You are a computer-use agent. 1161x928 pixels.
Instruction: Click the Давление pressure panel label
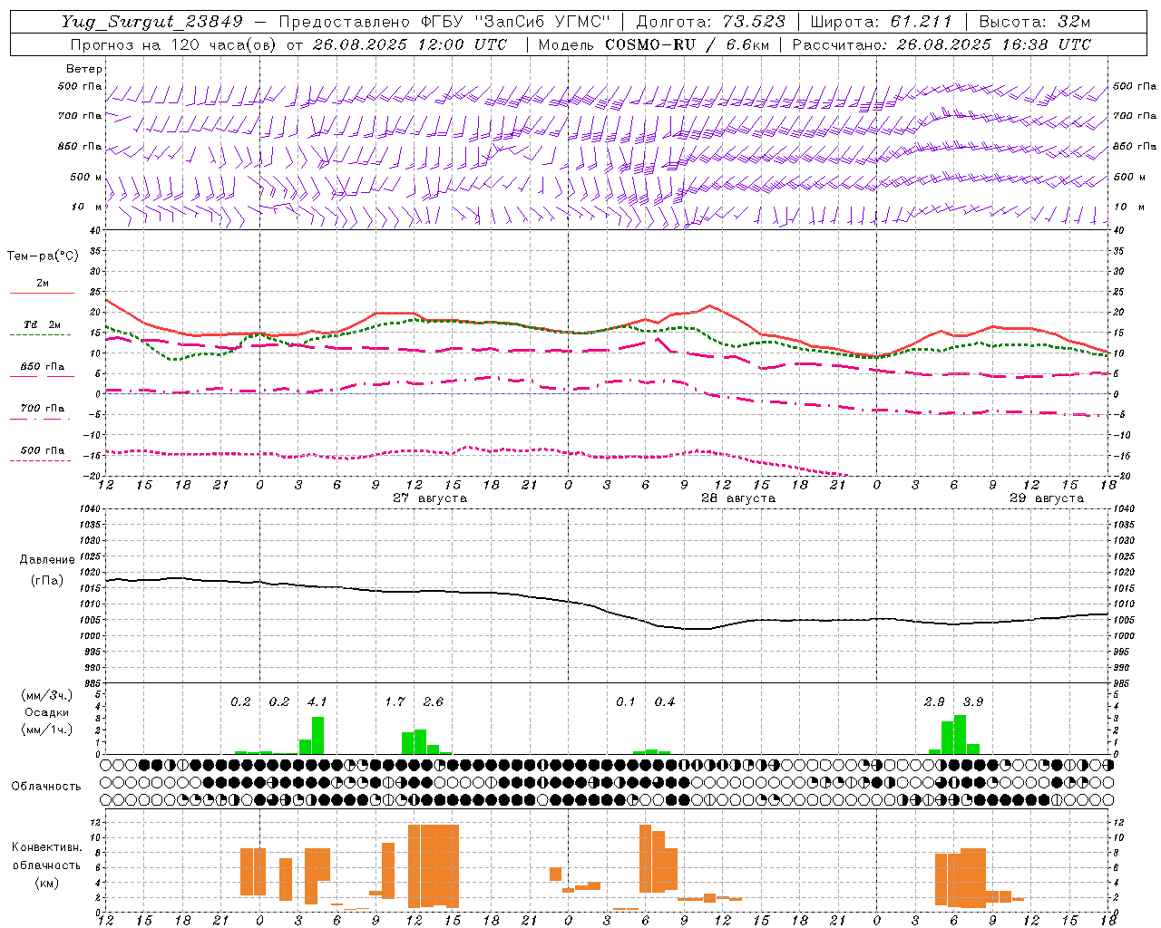(47, 560)
